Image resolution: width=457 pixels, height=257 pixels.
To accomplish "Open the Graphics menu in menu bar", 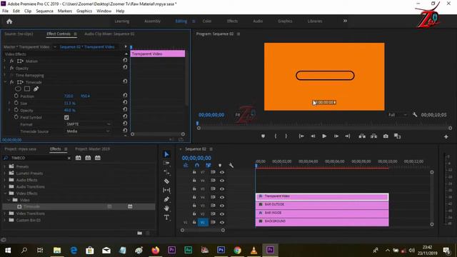I will (x=84, y=11).
